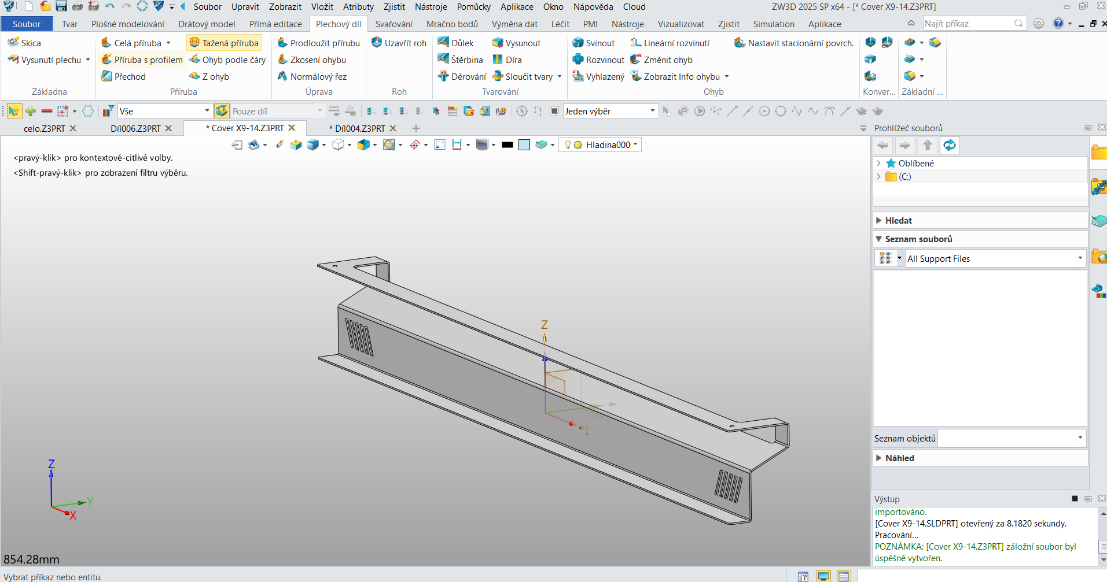The height and width of the screenshot is (582, 1107).
Task: Click the Soubor button
Action: pyautogui.click(x=27, y=24)
